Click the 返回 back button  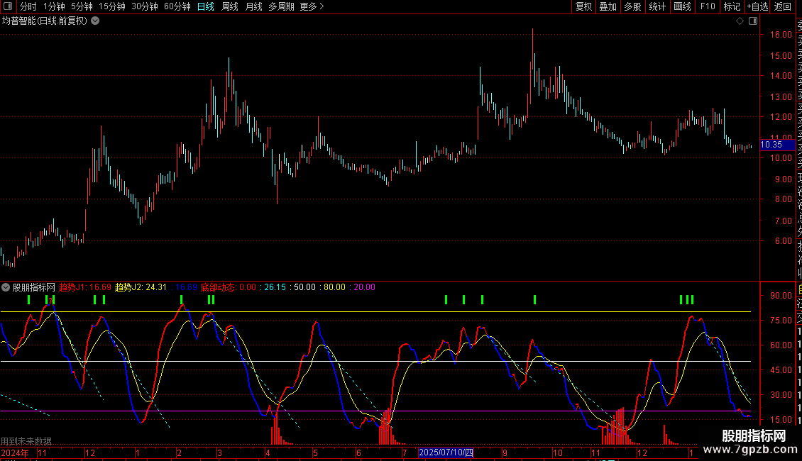[x=783, y=6]
